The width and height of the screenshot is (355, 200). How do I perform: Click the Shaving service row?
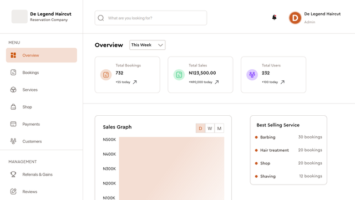pyautogui.click(x=288, y=176)
